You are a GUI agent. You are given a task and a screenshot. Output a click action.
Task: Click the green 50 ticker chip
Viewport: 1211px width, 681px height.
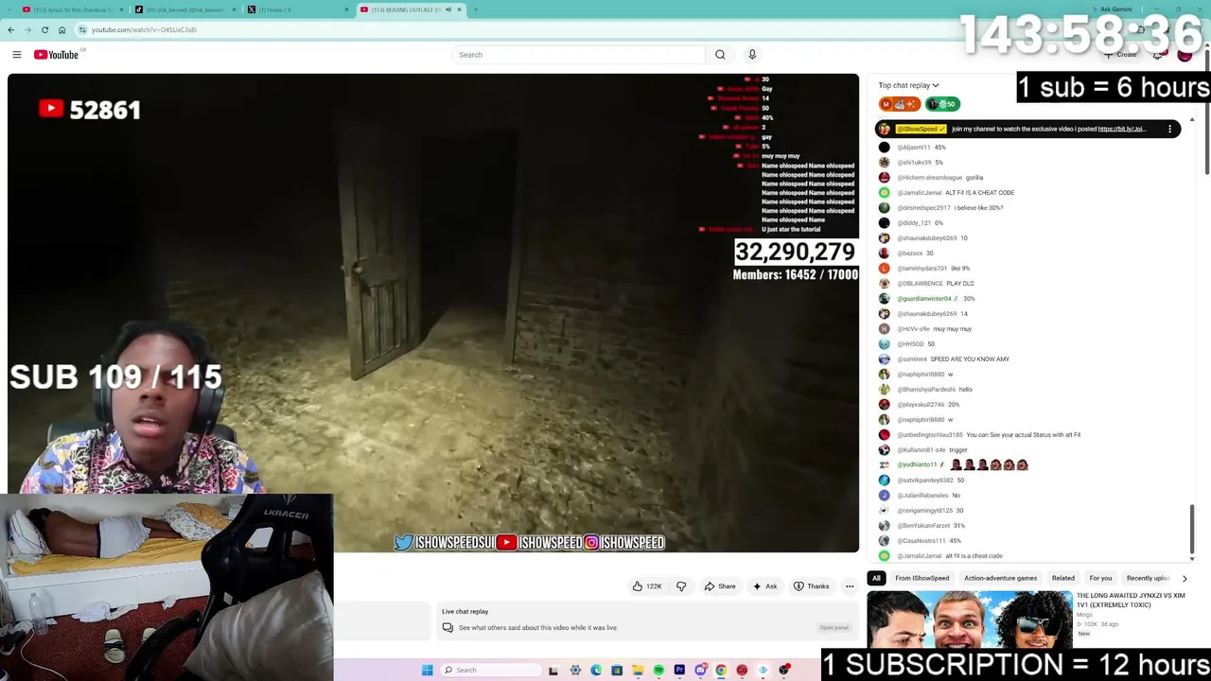[x=942, y=104]
